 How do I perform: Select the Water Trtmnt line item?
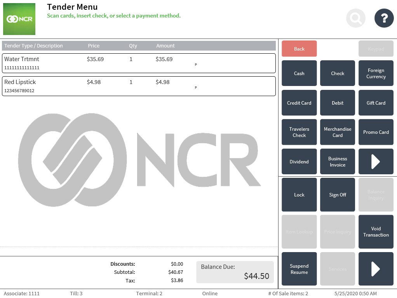click(139, 63)
